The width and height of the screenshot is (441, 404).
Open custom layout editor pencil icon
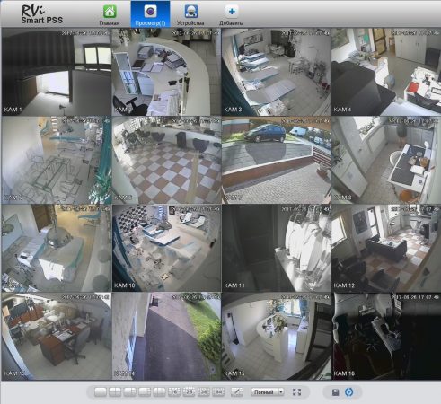point(237,391)
